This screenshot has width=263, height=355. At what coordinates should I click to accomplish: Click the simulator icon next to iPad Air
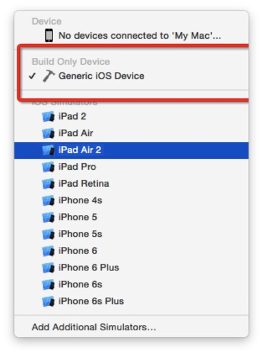48,133
